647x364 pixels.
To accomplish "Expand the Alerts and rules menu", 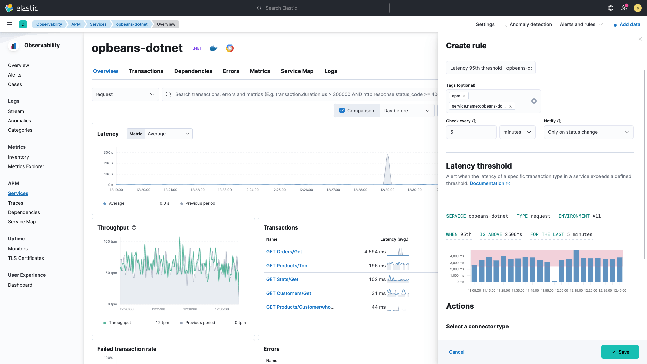I will tap(581, 24).
